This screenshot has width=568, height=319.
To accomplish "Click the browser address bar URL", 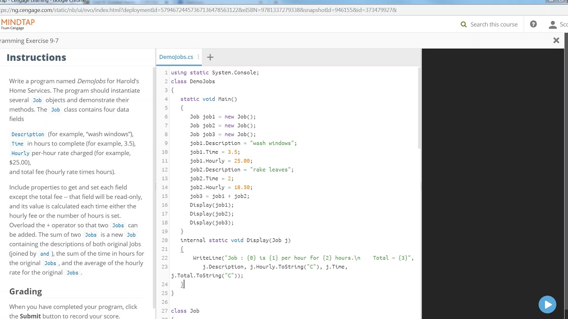I will (198, 10).
